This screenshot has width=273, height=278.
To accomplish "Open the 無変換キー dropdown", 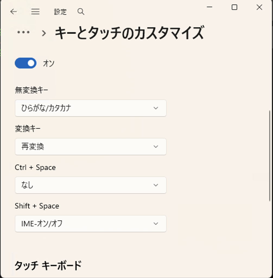I will [x=91, y=108].
